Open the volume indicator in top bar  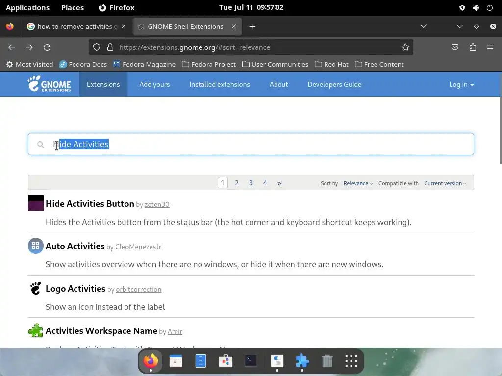click(476, 8)
